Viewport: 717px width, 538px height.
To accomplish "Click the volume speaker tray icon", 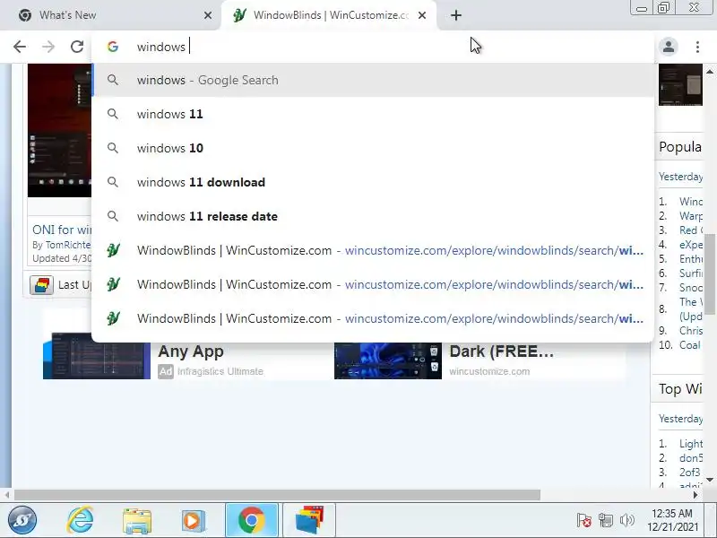I will point(626,520).
